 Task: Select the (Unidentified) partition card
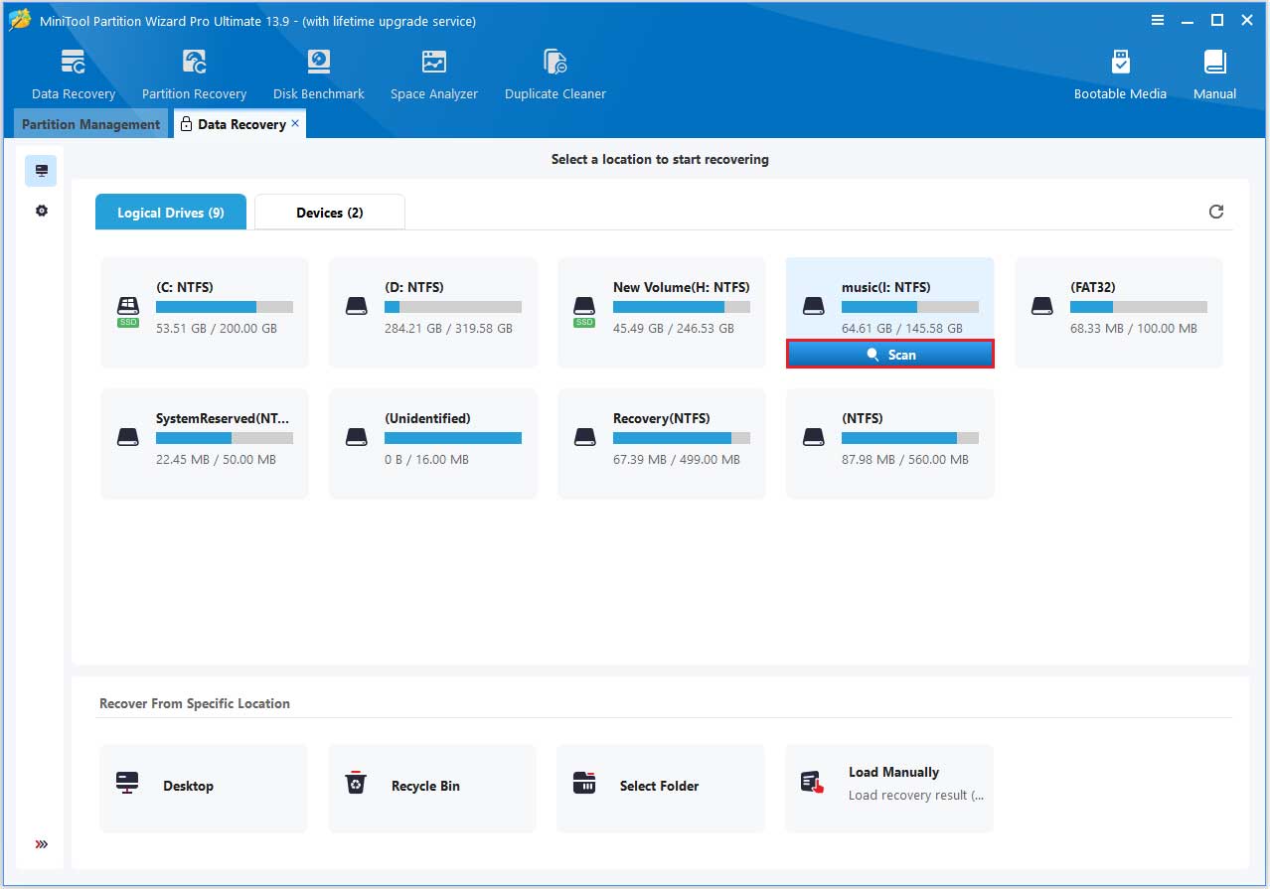click(x=433, y=444)
